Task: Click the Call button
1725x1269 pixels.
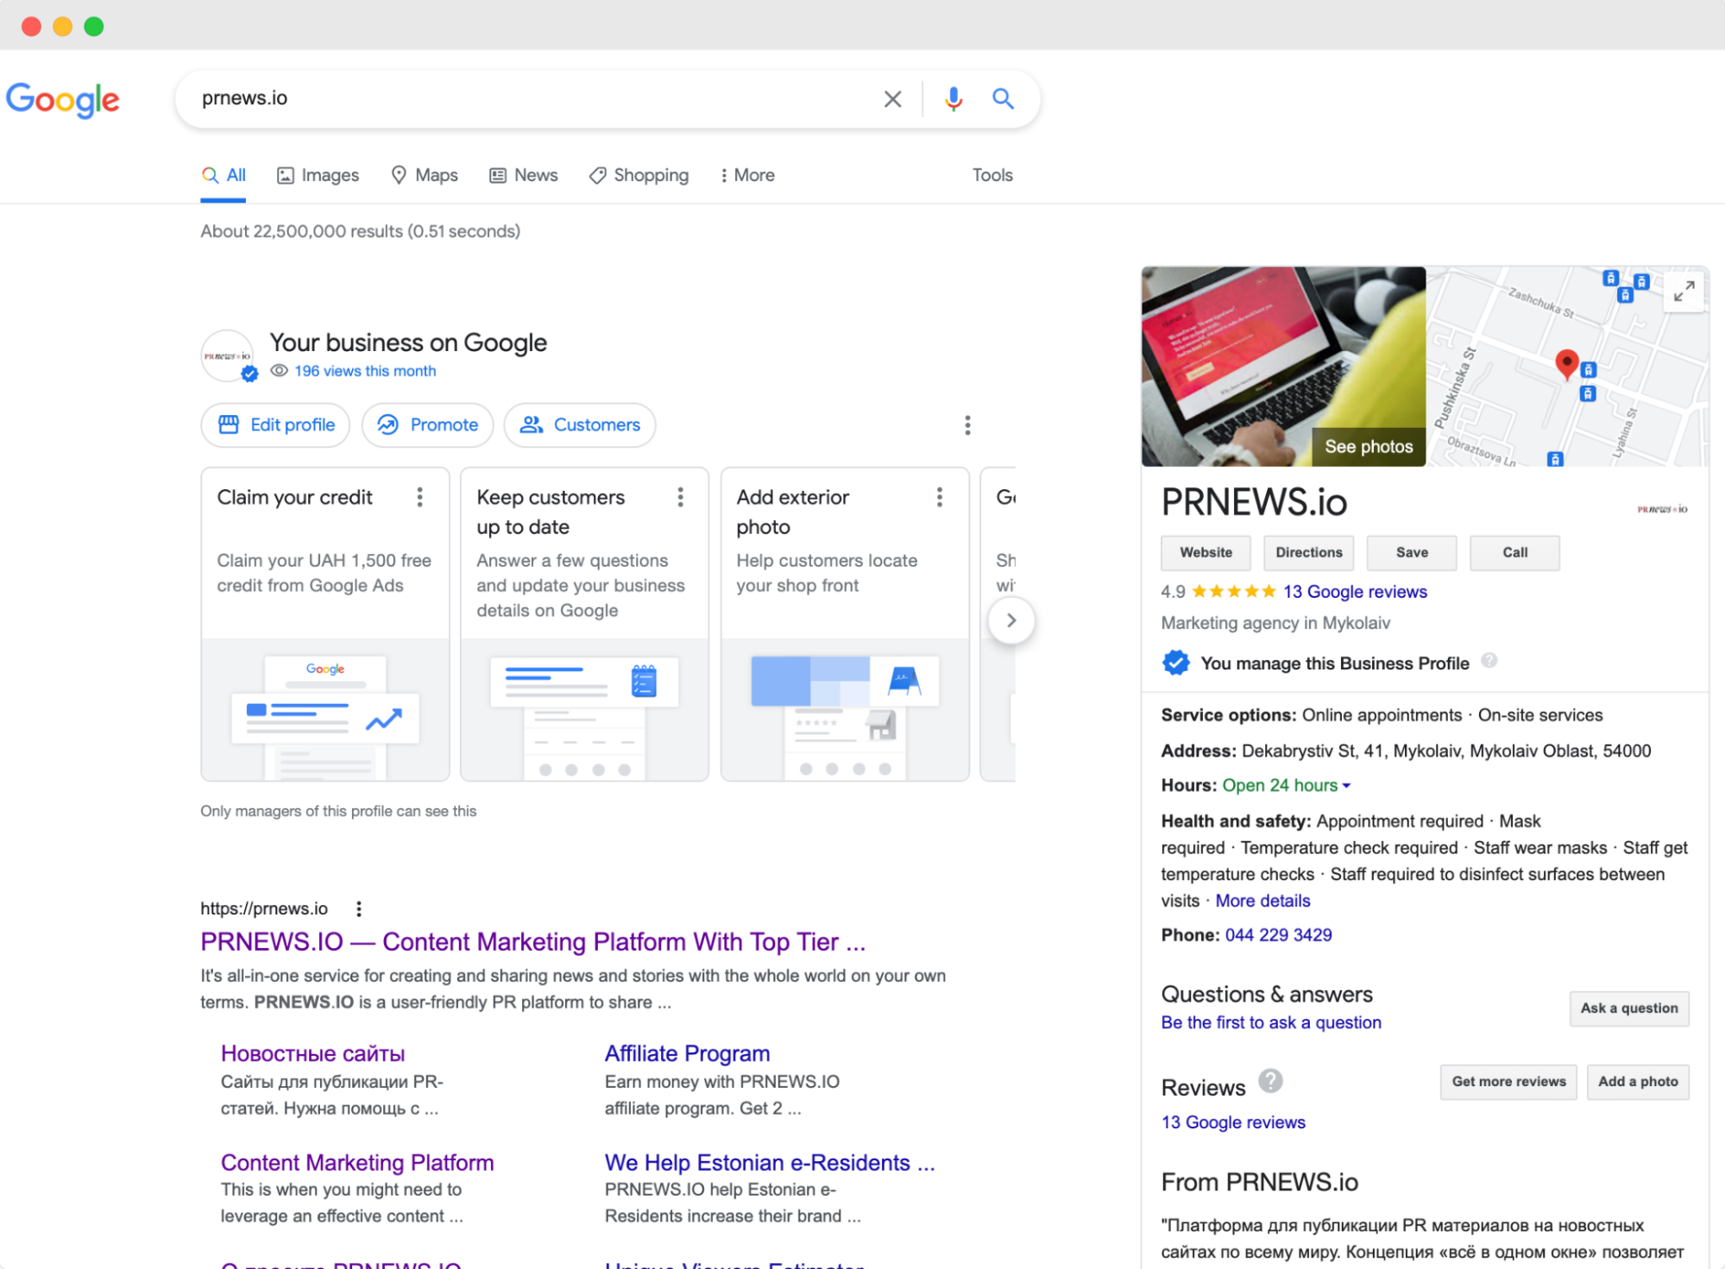Action: point(1514,553)
